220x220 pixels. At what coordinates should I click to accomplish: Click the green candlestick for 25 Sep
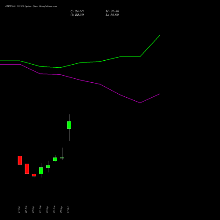point(48,166)
